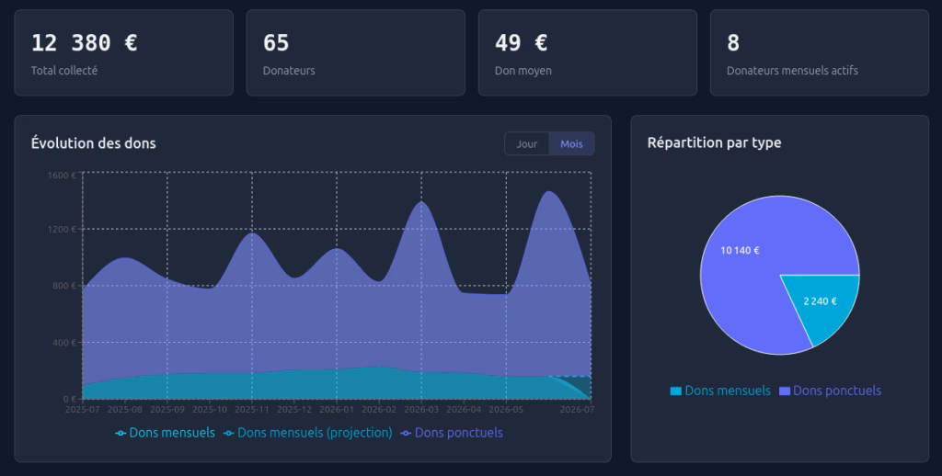Click the Répartition par type heading
942x476 pixels.
coord(714,142)
